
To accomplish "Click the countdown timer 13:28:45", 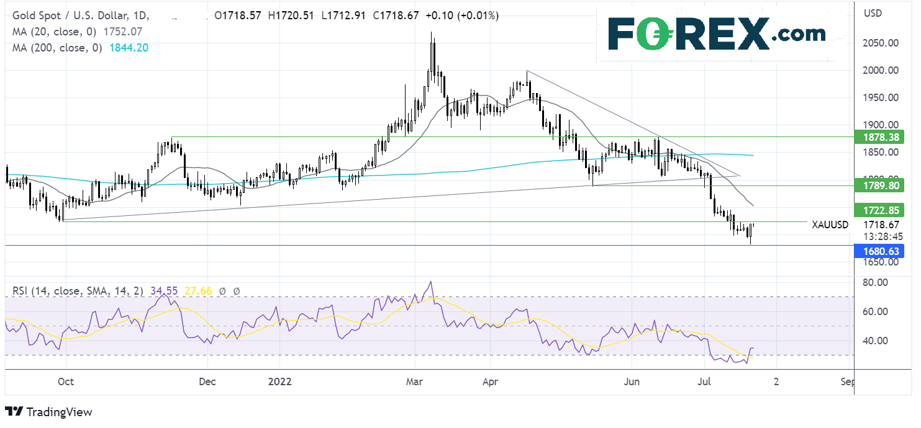I will (882, 236).
